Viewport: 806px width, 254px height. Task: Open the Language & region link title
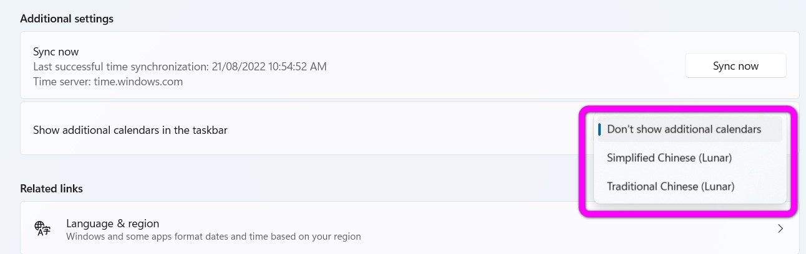click(112, 223)
